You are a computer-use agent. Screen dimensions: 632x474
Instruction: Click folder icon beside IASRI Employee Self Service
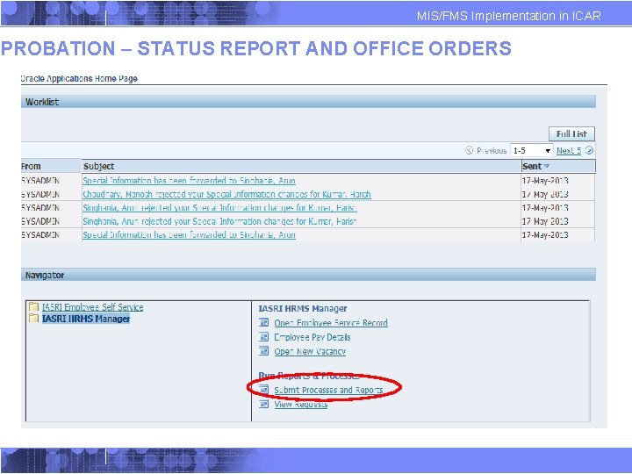[x=34, y=306]
